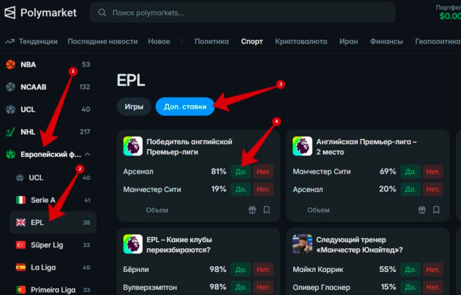Click the gift icon on the EPL winner card

pyautogui.click(x=252, y=209)
